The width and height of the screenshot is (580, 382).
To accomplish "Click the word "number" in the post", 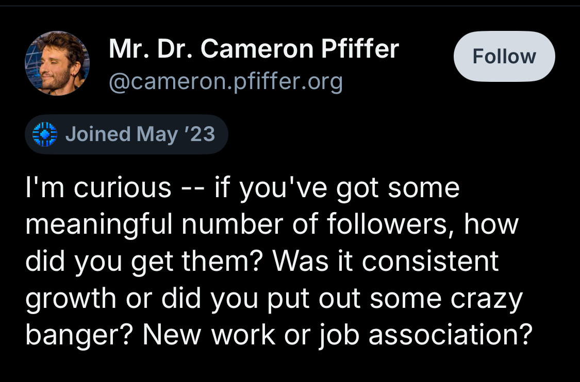I will [233, 224].
